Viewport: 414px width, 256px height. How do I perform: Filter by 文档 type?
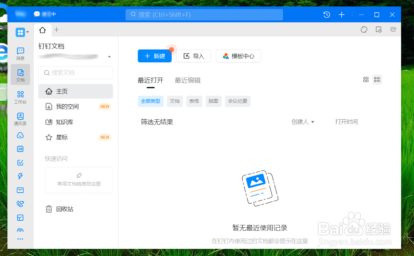point(175,101)
